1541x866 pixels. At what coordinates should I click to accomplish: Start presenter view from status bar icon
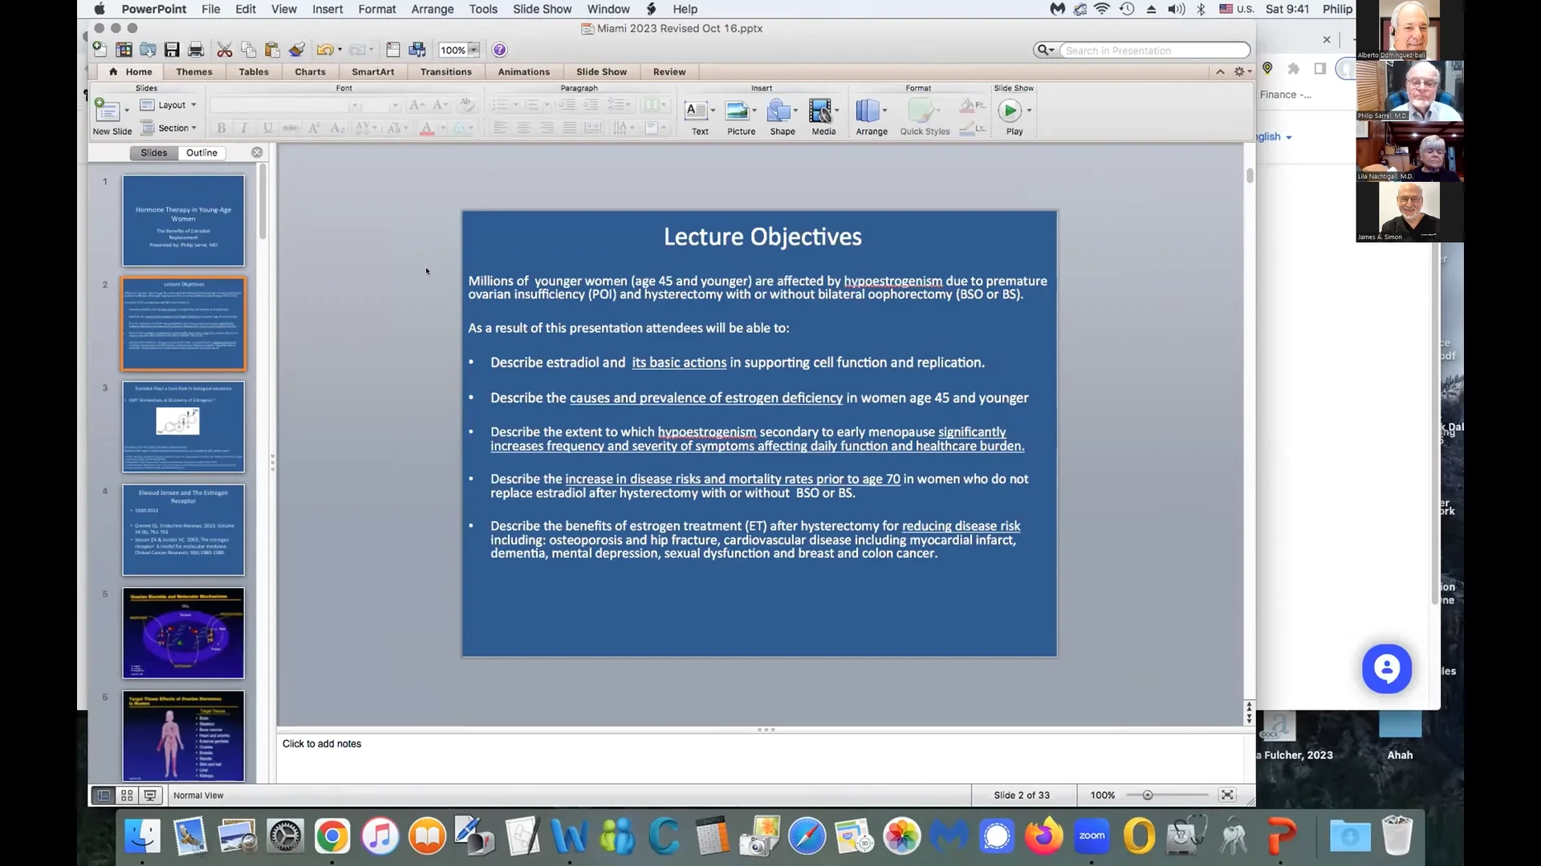tap(150, 795)
